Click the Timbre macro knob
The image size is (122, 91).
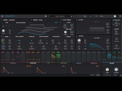(x=107, y=70)
